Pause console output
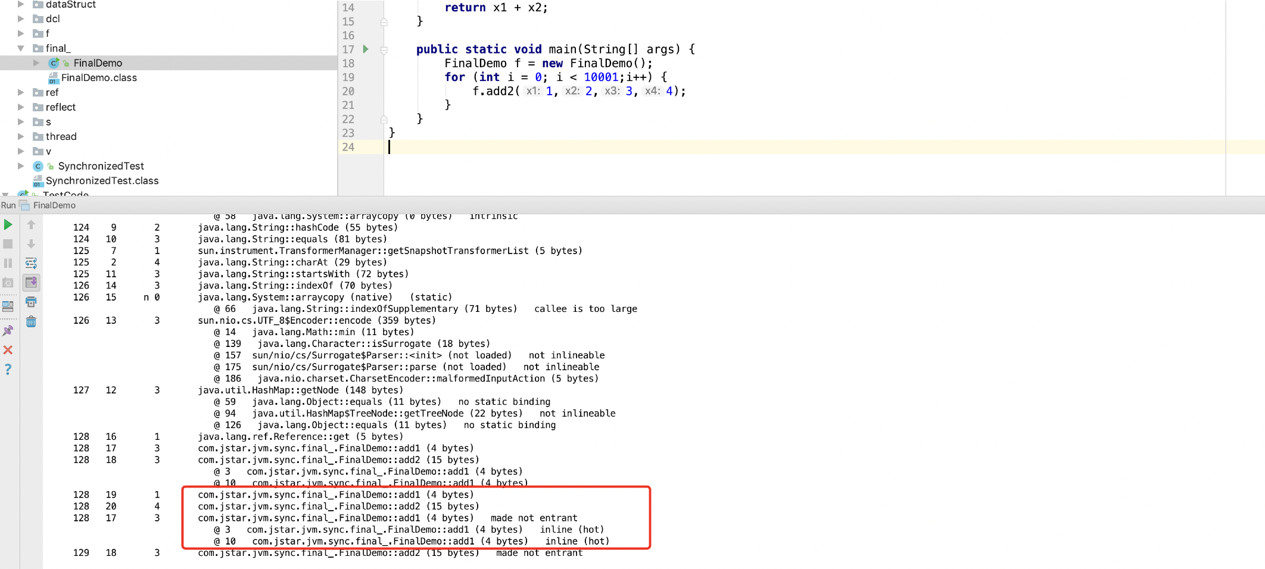Image resolution: width=1265 pixels, height=569 pixels. (8, 262)
